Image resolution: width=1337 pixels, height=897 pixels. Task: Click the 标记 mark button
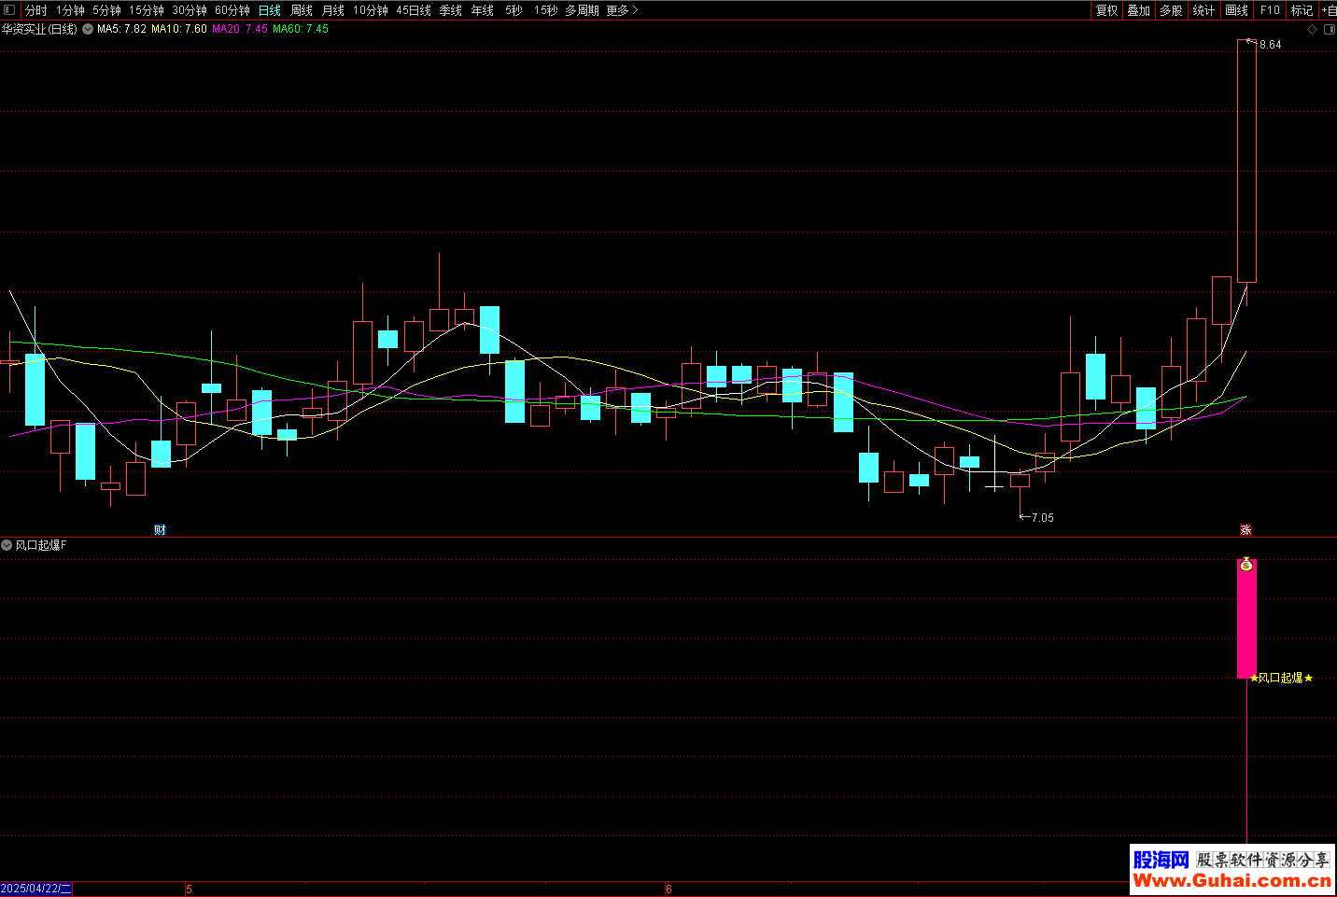point(1302,10)
